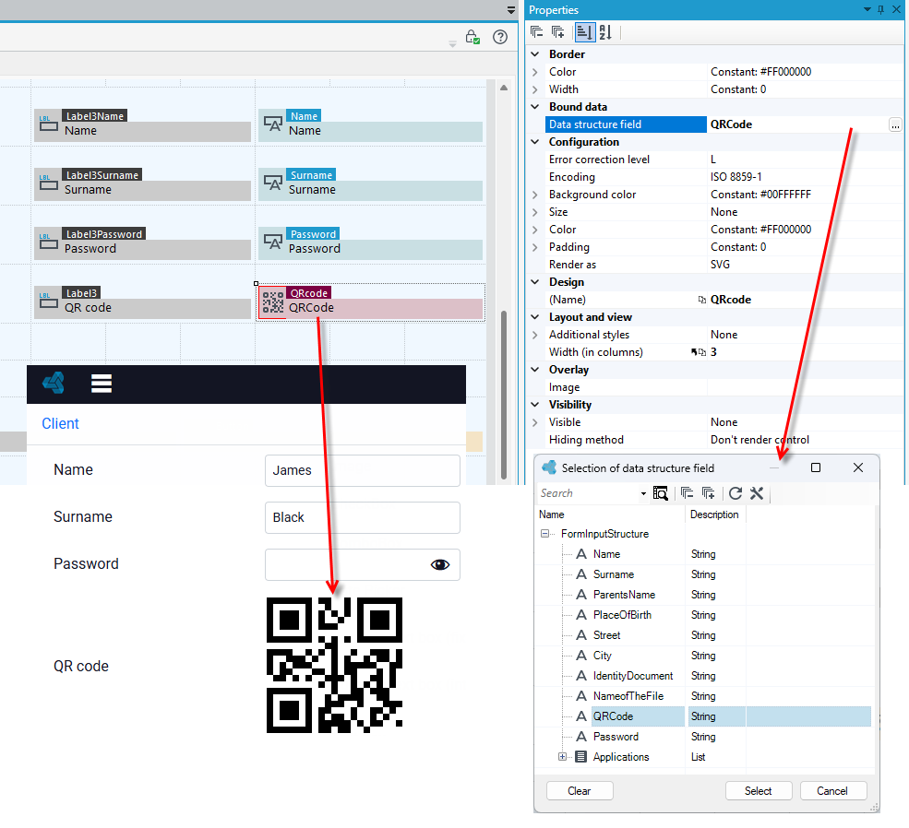Select the Name text field control icon

point(273,124)
